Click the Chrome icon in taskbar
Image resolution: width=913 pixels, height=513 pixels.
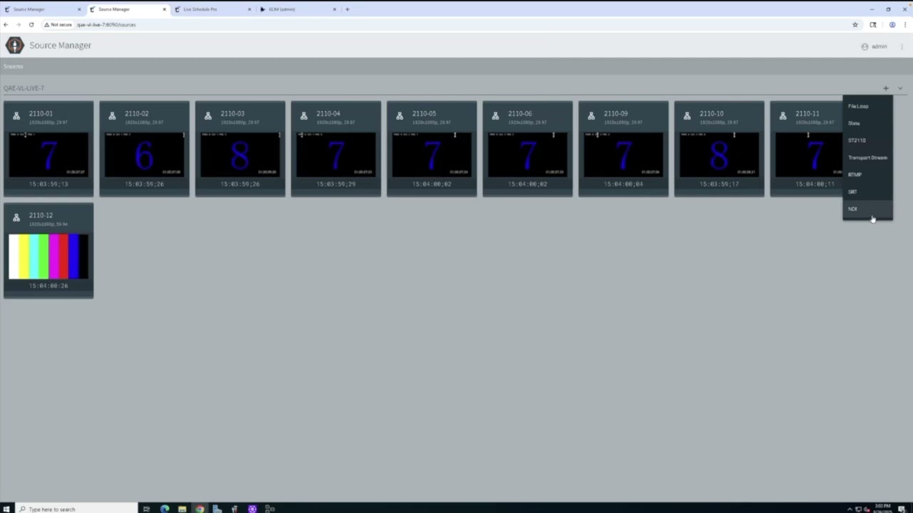[200, 509]
